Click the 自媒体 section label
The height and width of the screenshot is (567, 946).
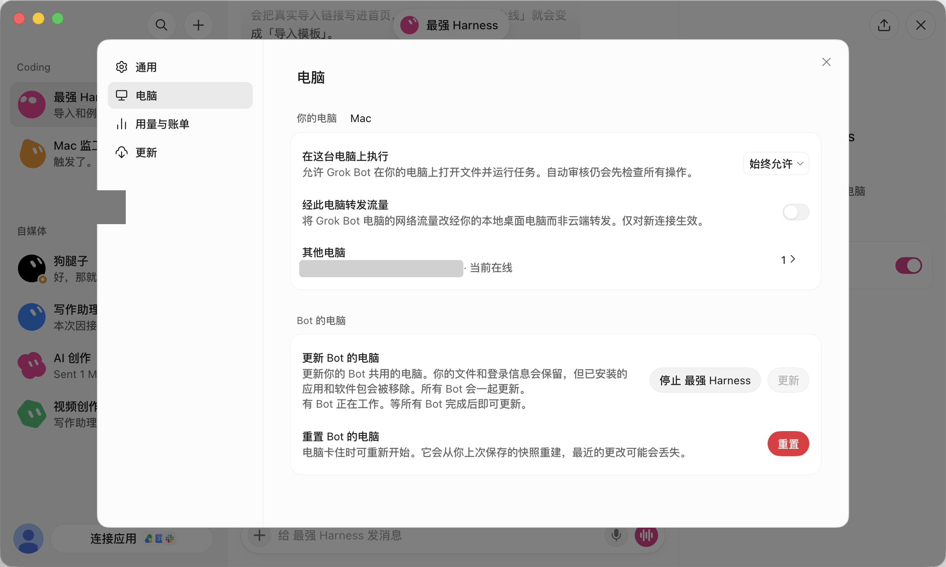click(32, 231)
